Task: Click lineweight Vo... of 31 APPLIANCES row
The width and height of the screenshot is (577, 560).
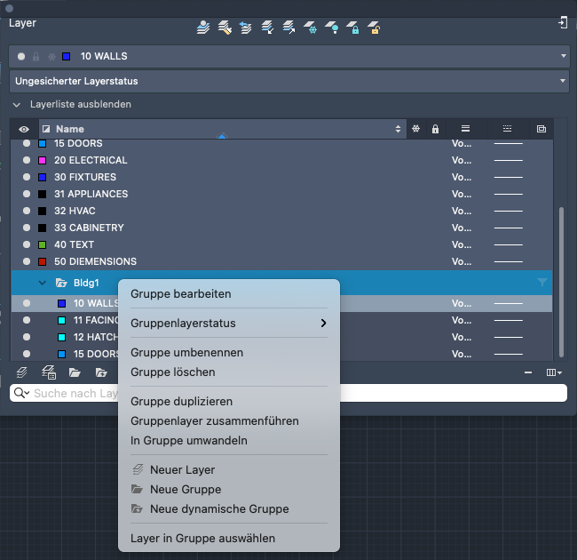Action: point(462,194)
